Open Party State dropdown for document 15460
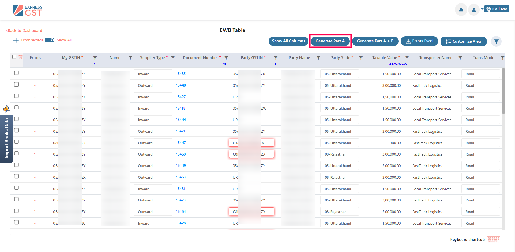This screenshot has height=252, width=515. [339, 154]
